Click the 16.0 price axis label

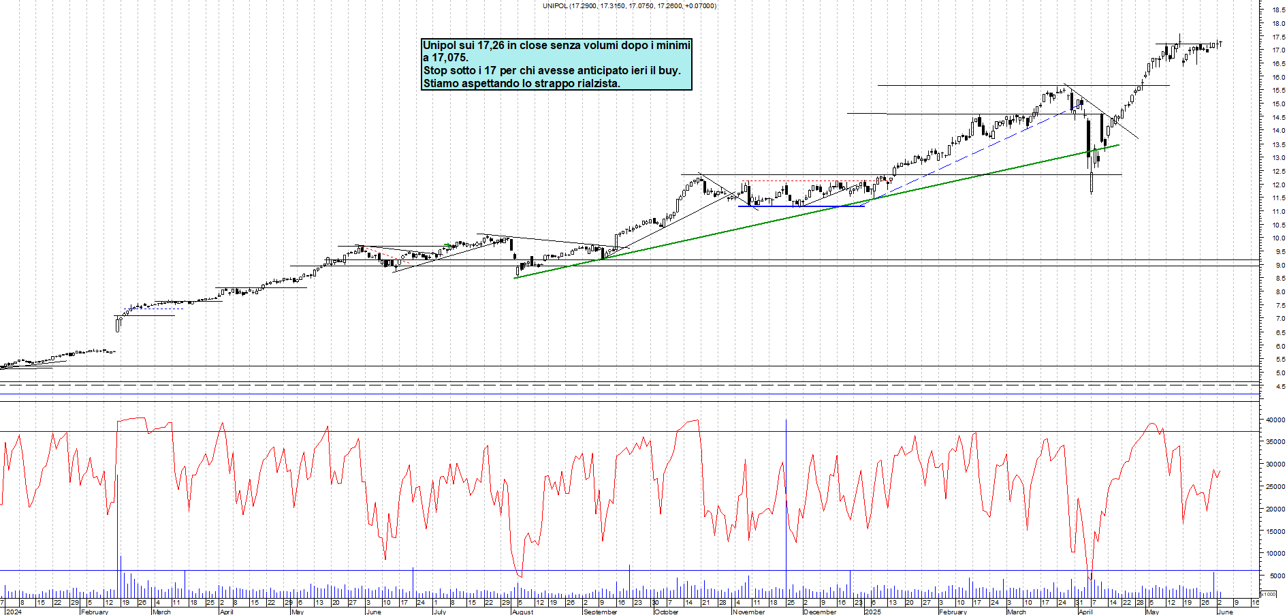(x=1279, y=78)
